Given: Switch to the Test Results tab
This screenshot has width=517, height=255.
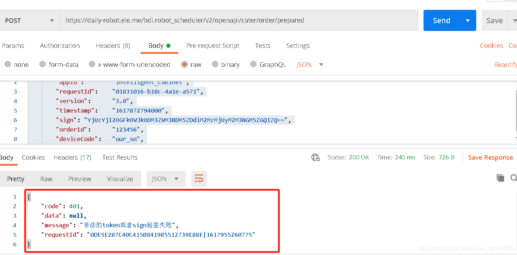Looking at the screenshot, I should click(x=119, y=157).
